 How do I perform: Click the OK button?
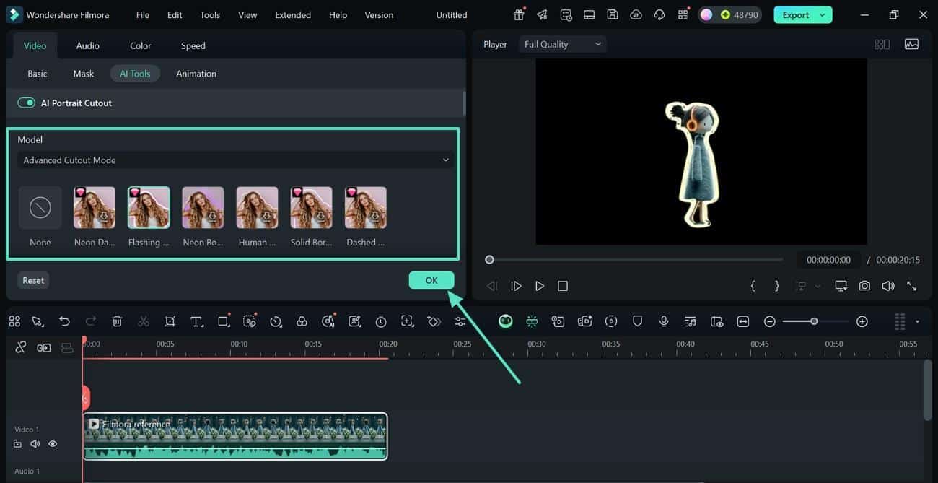tap(431, 280)
